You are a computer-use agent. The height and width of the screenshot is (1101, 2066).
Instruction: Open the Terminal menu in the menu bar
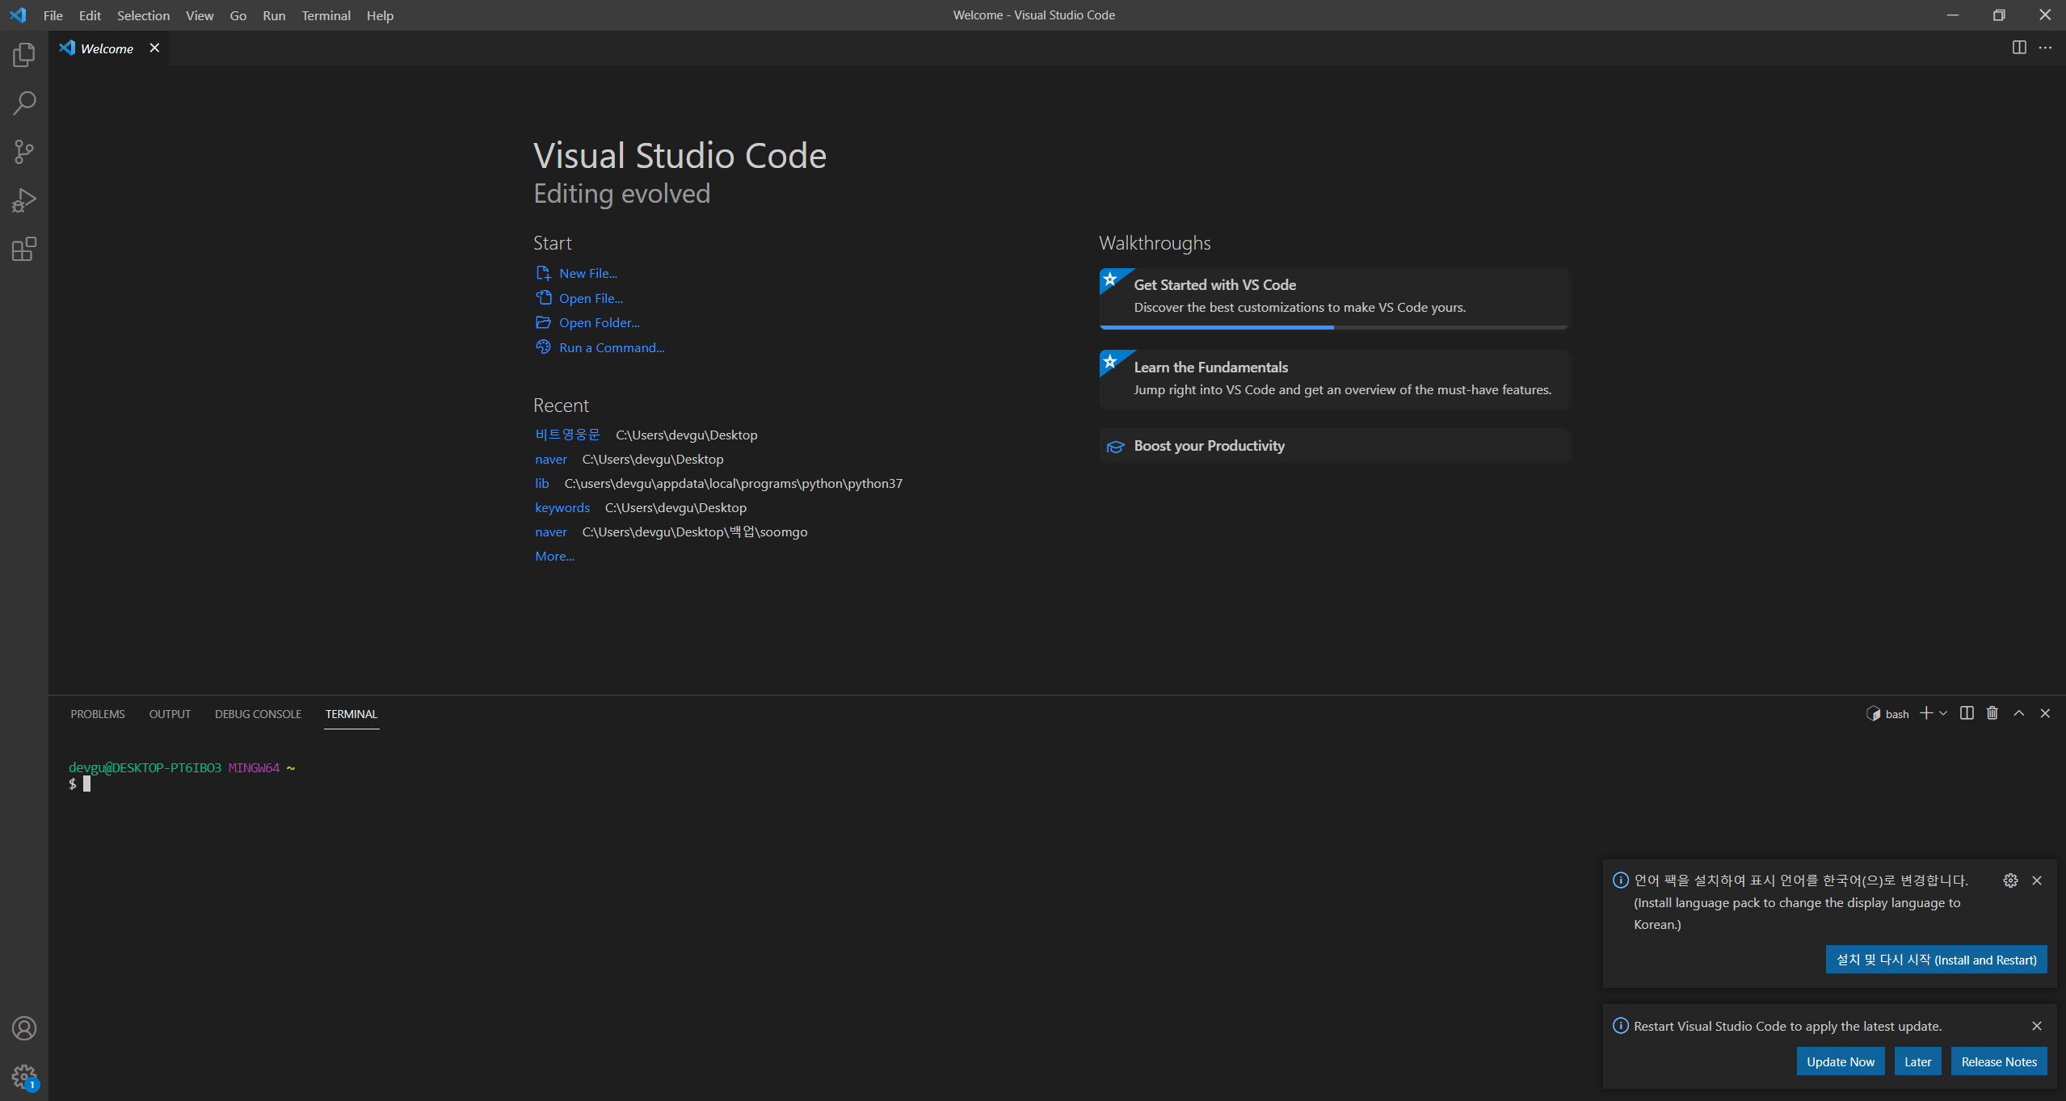point(326,15)
